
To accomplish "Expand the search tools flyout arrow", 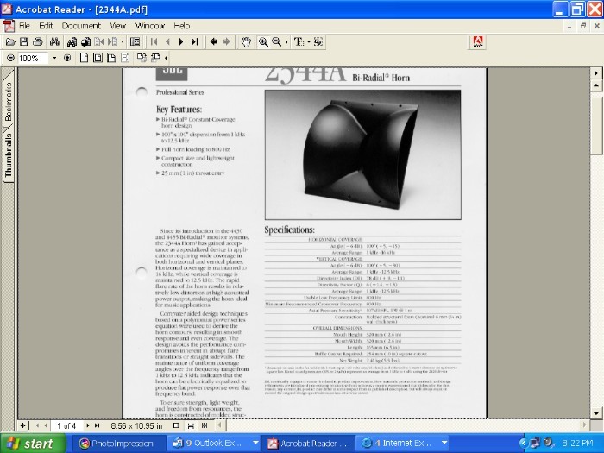I will pos(123,42).
